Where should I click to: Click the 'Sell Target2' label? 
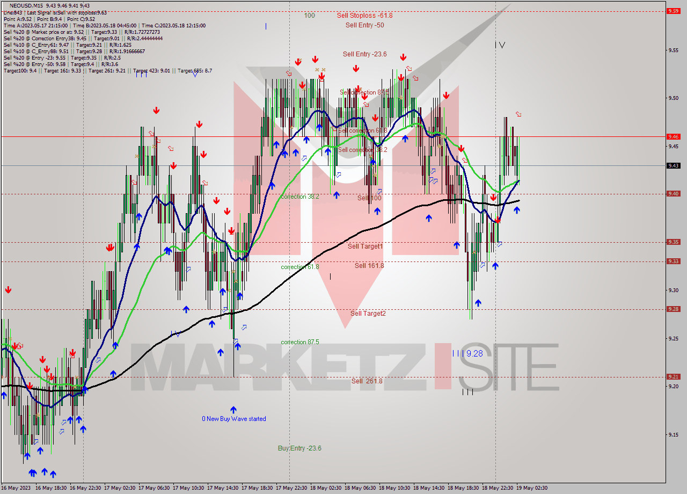368,313
